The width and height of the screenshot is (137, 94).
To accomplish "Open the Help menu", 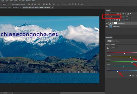I will (x=33, y=1).
